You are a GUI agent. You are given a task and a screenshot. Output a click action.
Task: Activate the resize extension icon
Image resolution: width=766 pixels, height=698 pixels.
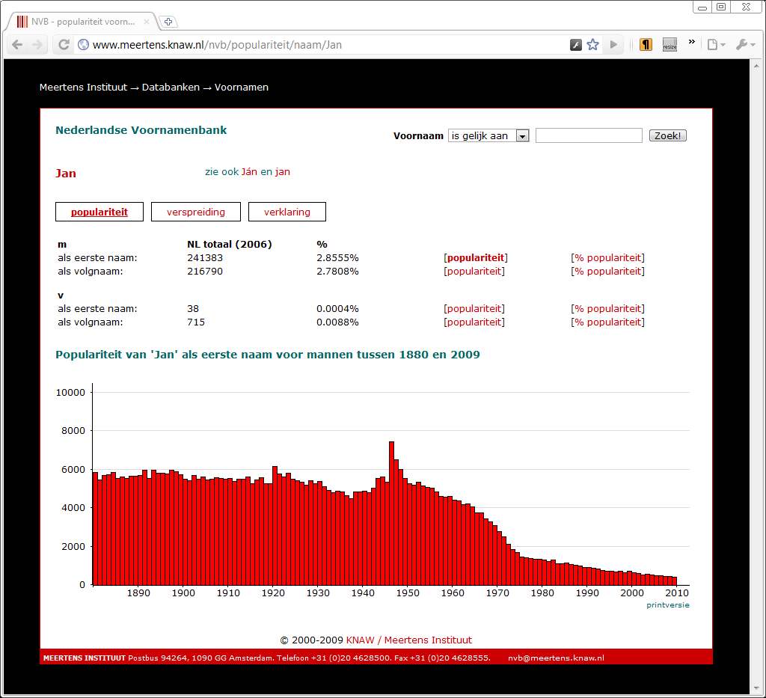(670, 45)
